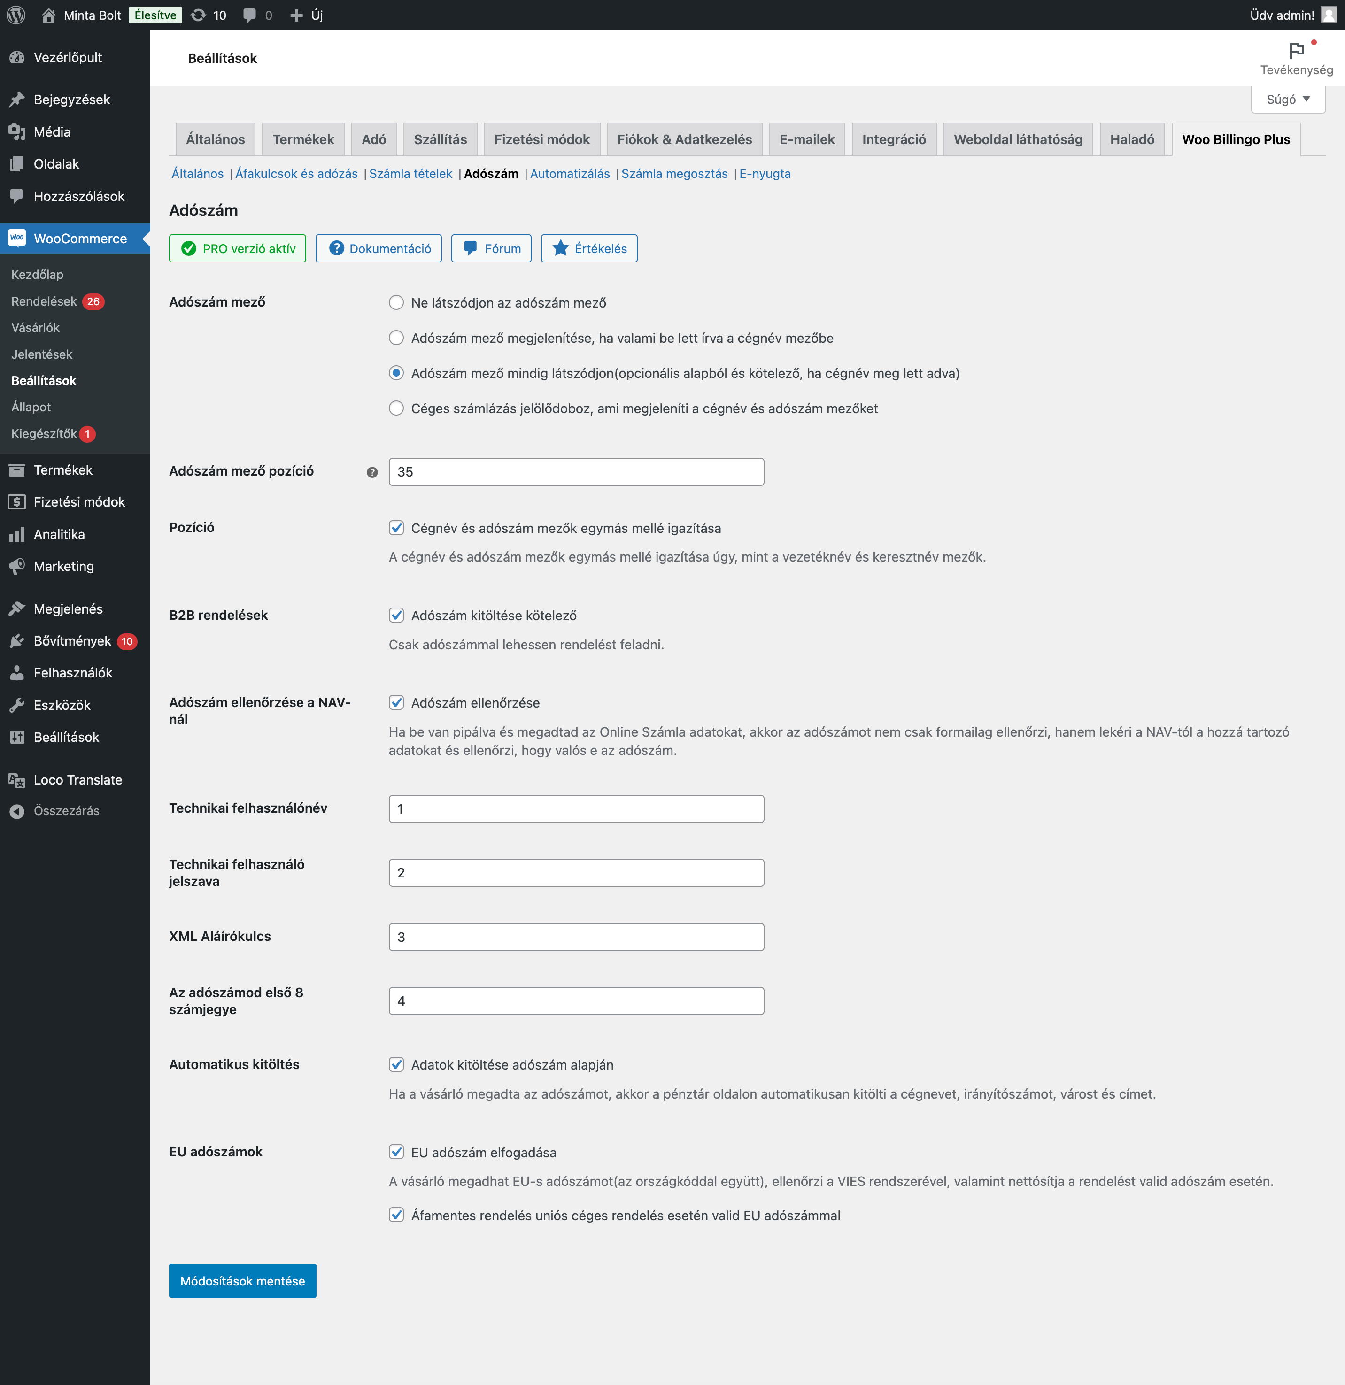Click Módosítások mentése save button
Image resolution: width=1345 pixels, height=1385 pixels.
click(242, 1281)
